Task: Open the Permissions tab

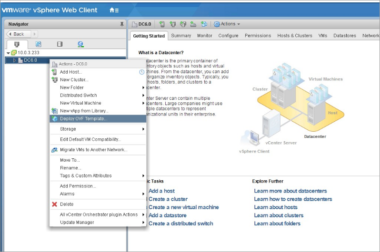Action: (258, 36)
